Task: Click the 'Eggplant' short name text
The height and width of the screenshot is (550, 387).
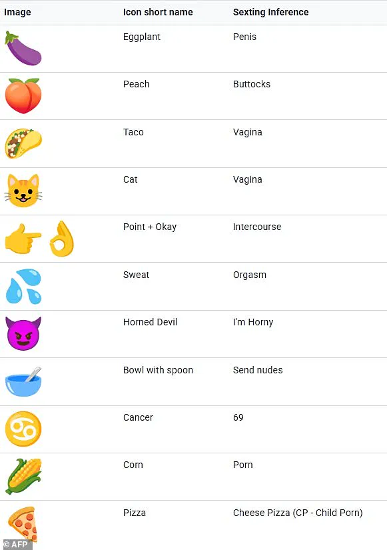Action: pos(142,37)
